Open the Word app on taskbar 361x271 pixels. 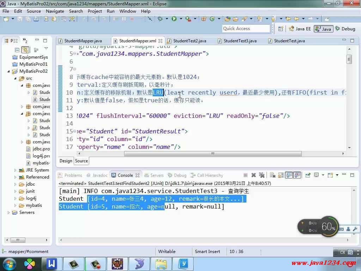[51, 264]
